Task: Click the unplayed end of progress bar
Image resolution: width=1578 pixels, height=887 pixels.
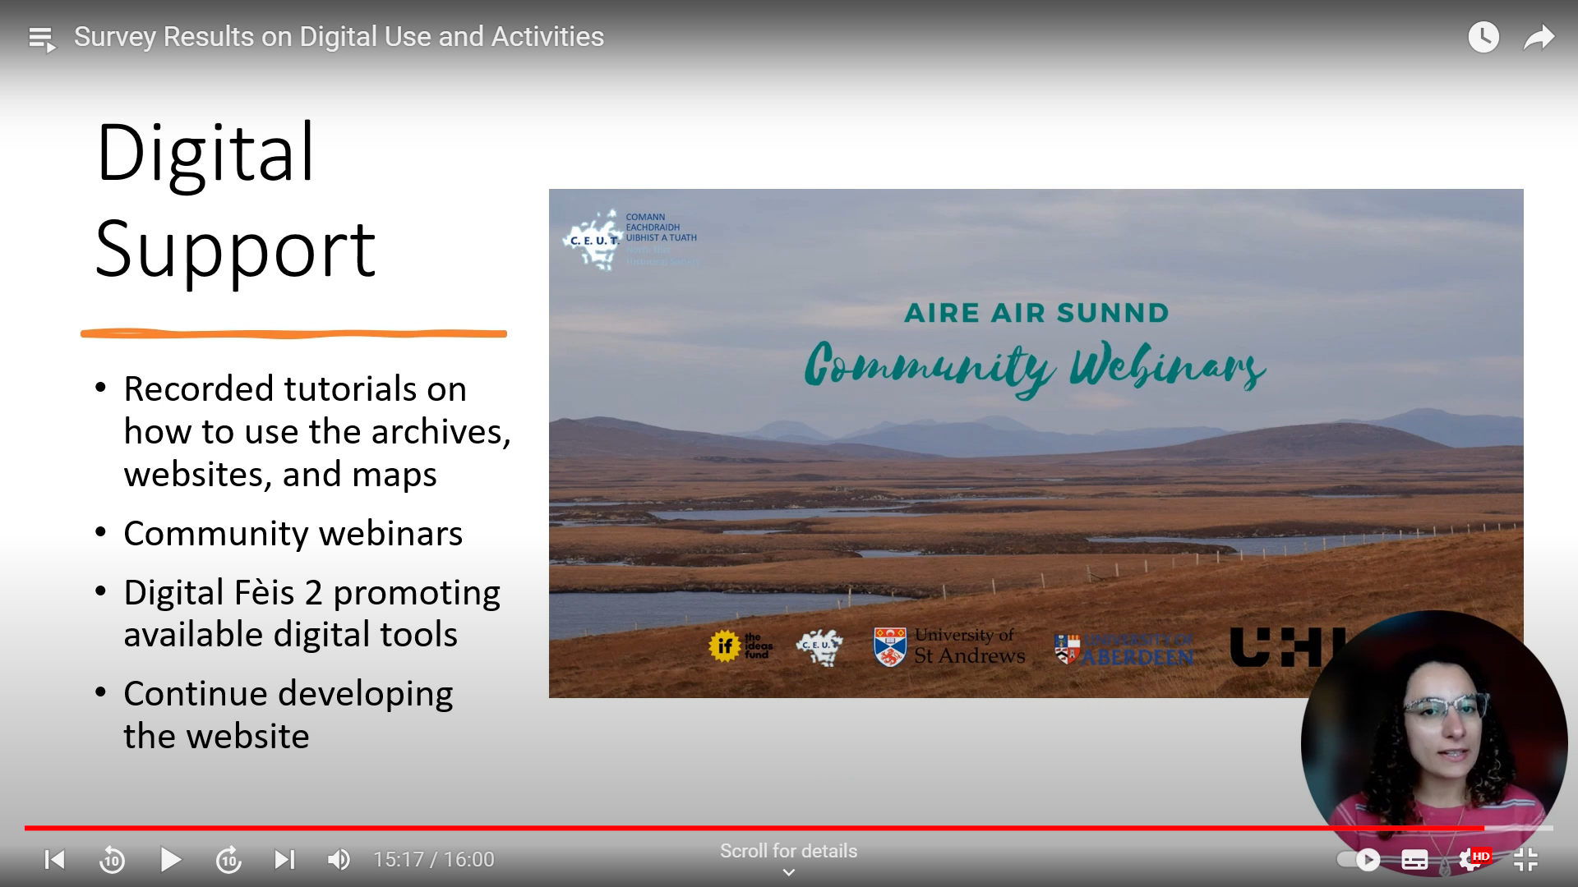Action: (x=1520, y=828)
